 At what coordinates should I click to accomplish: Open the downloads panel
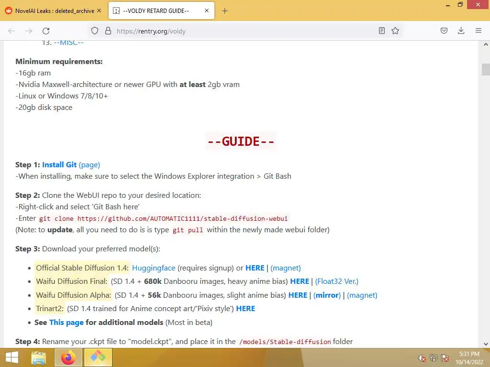point(461,31)
